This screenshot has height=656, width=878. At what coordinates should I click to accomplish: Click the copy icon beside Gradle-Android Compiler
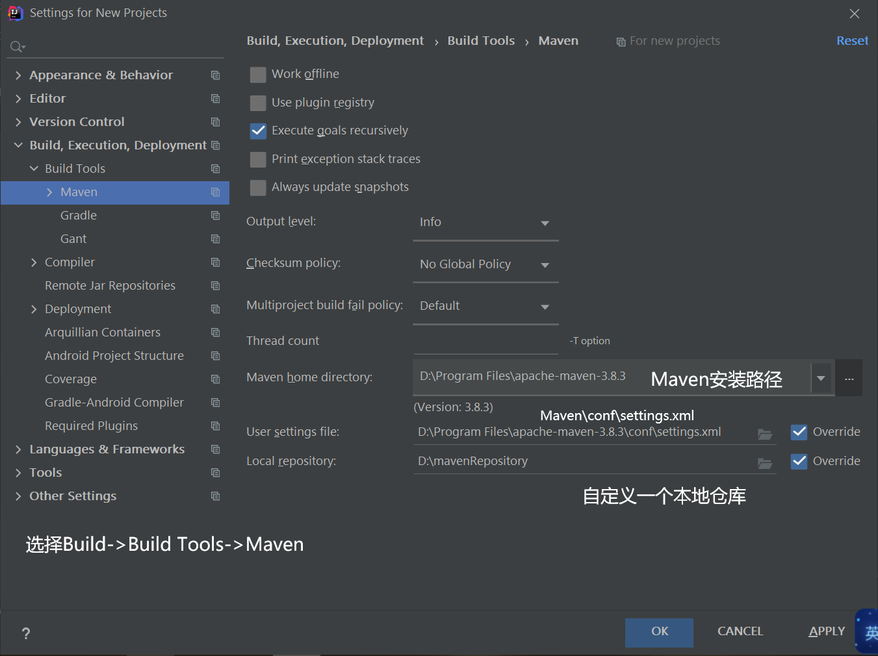tap(215, 403)
